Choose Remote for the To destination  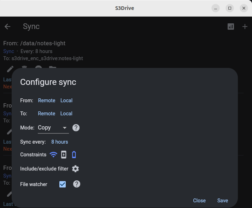[x=47, y=114]
